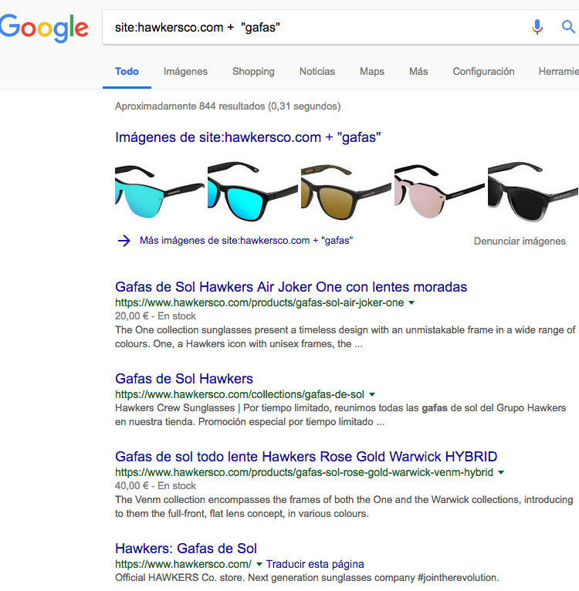Expand dropdown arrow beside collections/gafas-de-sol URL
Image resolution: width=579 pixels, height=591 pixels.
click(x=372, y=394)
